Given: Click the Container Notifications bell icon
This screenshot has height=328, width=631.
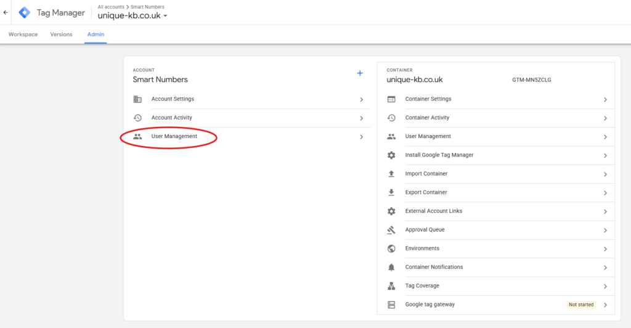Looking at the screenshot, I should tap(391, 267).
